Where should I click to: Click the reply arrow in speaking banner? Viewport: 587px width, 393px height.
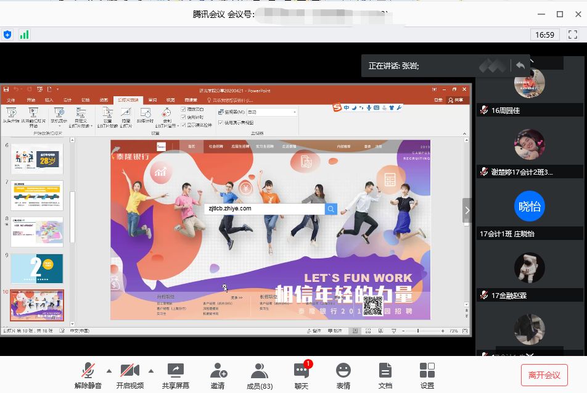[x=520, y=65]
